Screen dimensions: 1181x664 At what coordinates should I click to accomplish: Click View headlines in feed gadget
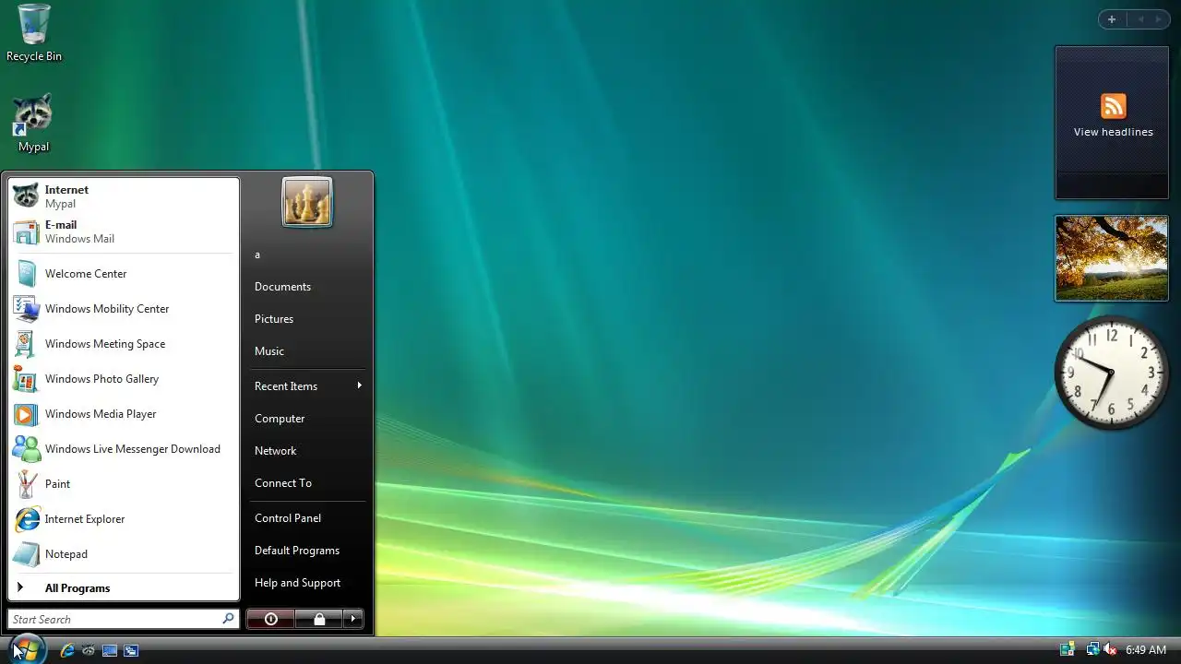1113,132
